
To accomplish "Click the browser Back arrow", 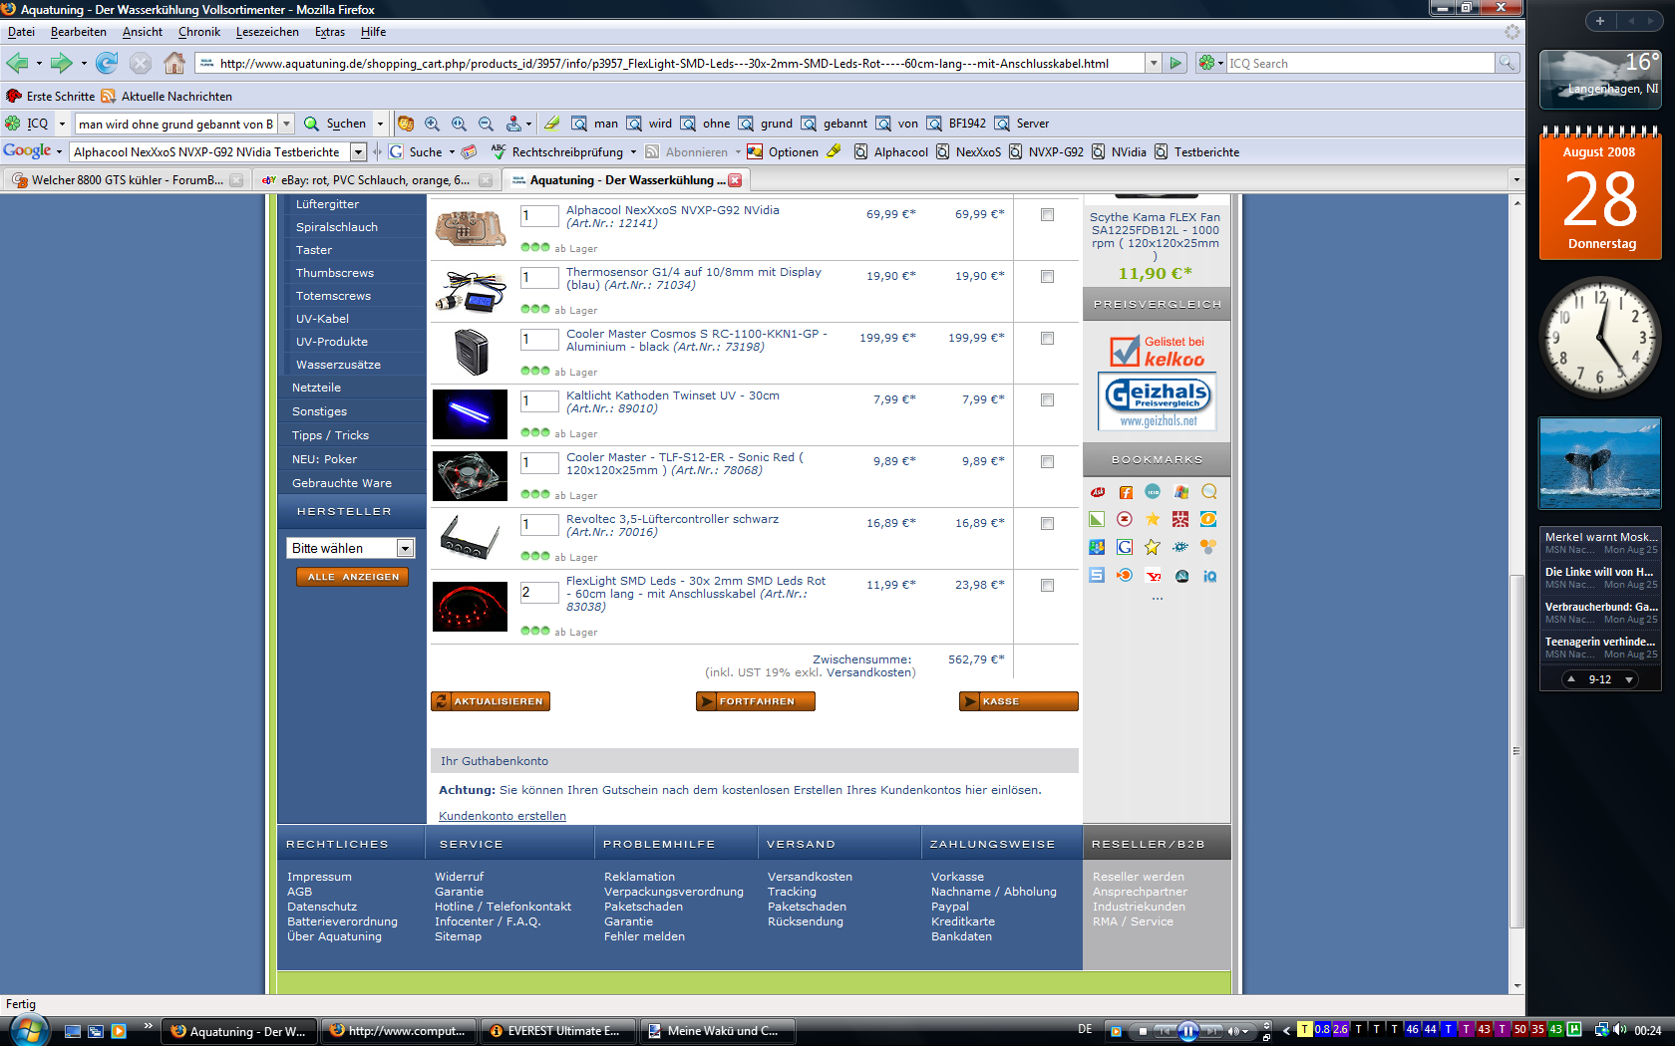I will coord(17,63).
